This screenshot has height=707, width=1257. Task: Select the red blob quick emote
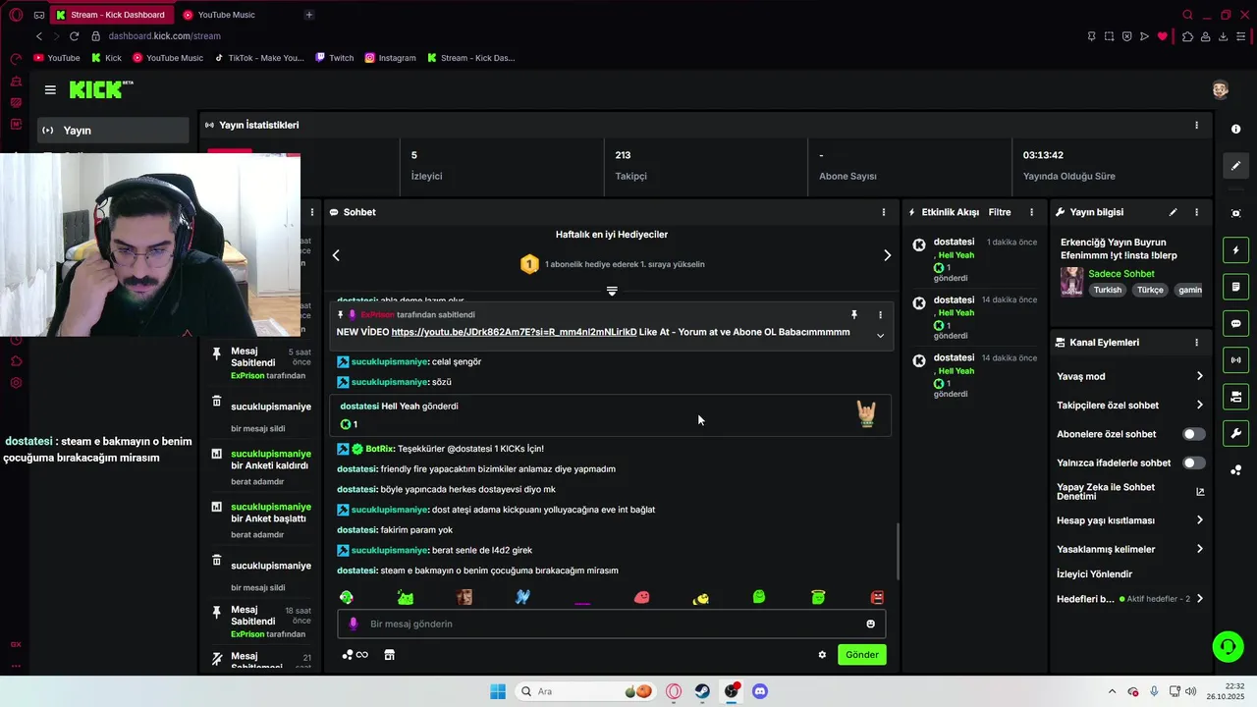[641, 597]
